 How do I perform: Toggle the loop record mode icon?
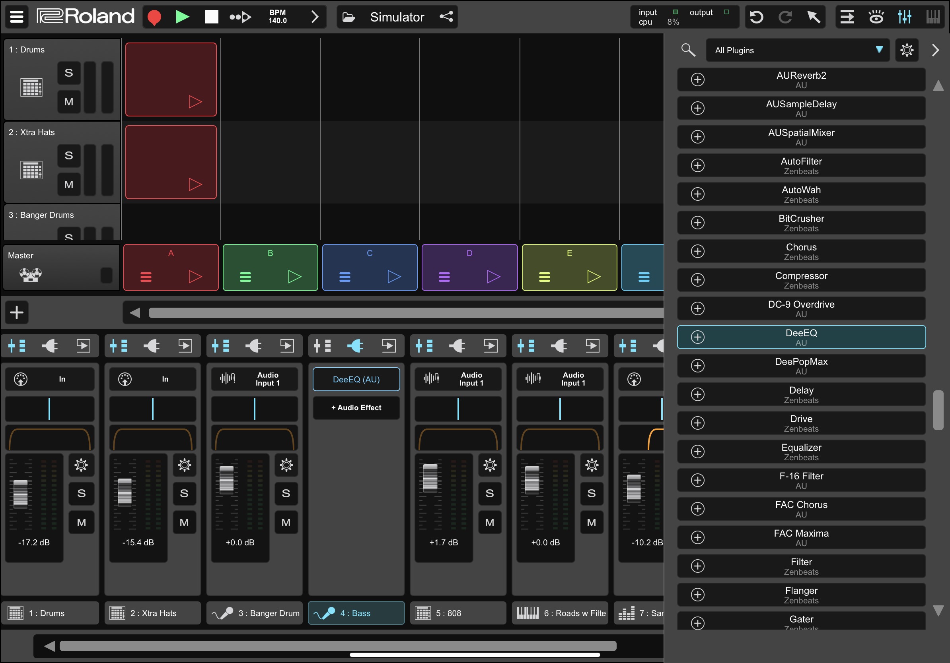[240, 17]
